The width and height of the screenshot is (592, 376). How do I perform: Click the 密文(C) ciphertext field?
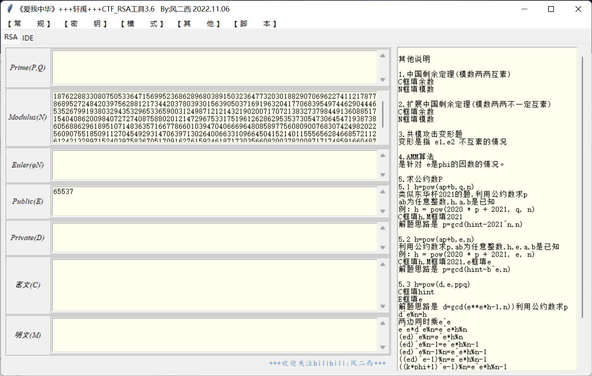tap(215, 285)
